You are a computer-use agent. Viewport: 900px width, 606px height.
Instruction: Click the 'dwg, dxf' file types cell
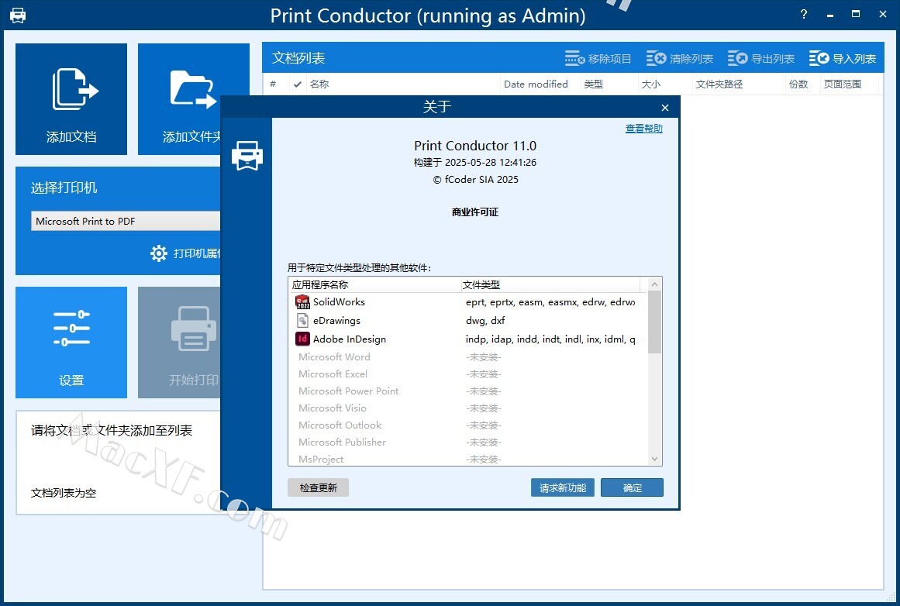[x=485, y=320]
